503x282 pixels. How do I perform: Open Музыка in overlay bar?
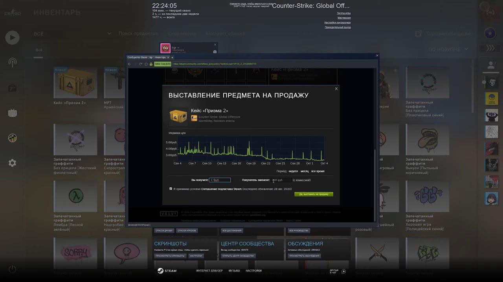point(234,271)
